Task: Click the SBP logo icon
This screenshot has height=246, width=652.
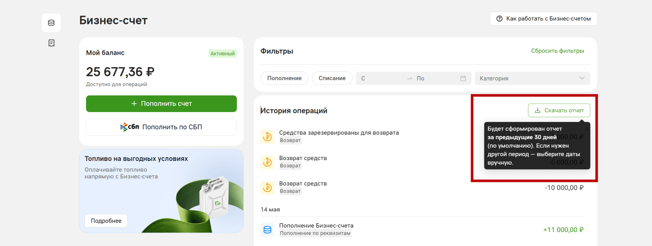Action: point(130,127)
